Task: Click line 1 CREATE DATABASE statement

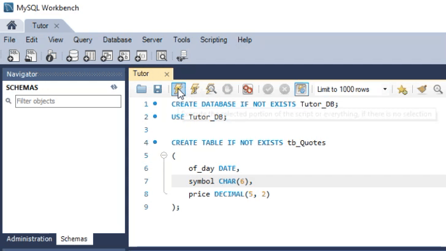Action: (x=255, y=104)
